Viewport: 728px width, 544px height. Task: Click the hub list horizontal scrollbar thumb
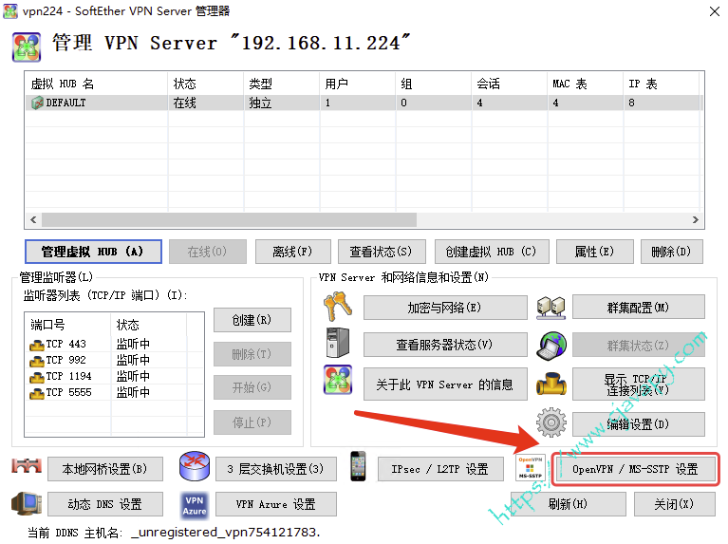pos(229,219)
